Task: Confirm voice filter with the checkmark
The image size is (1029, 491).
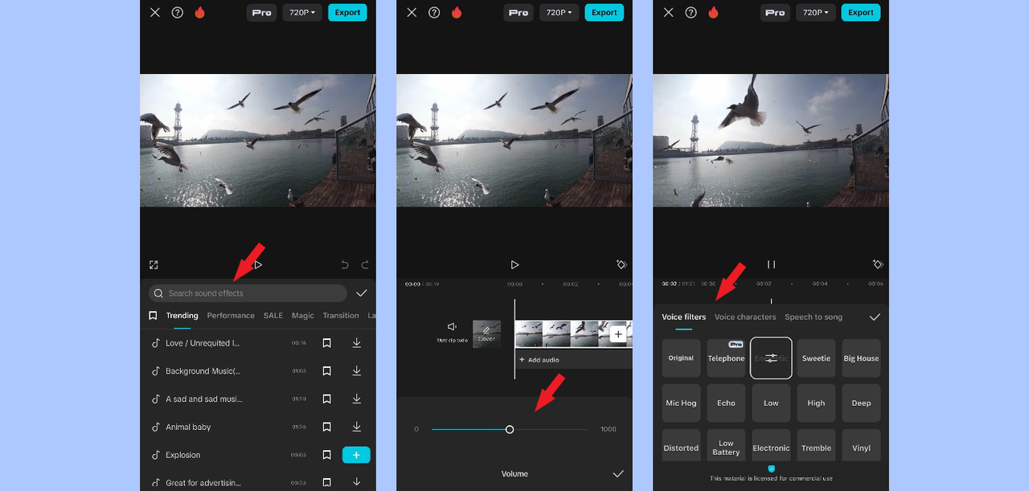Action: click(875, 317)
